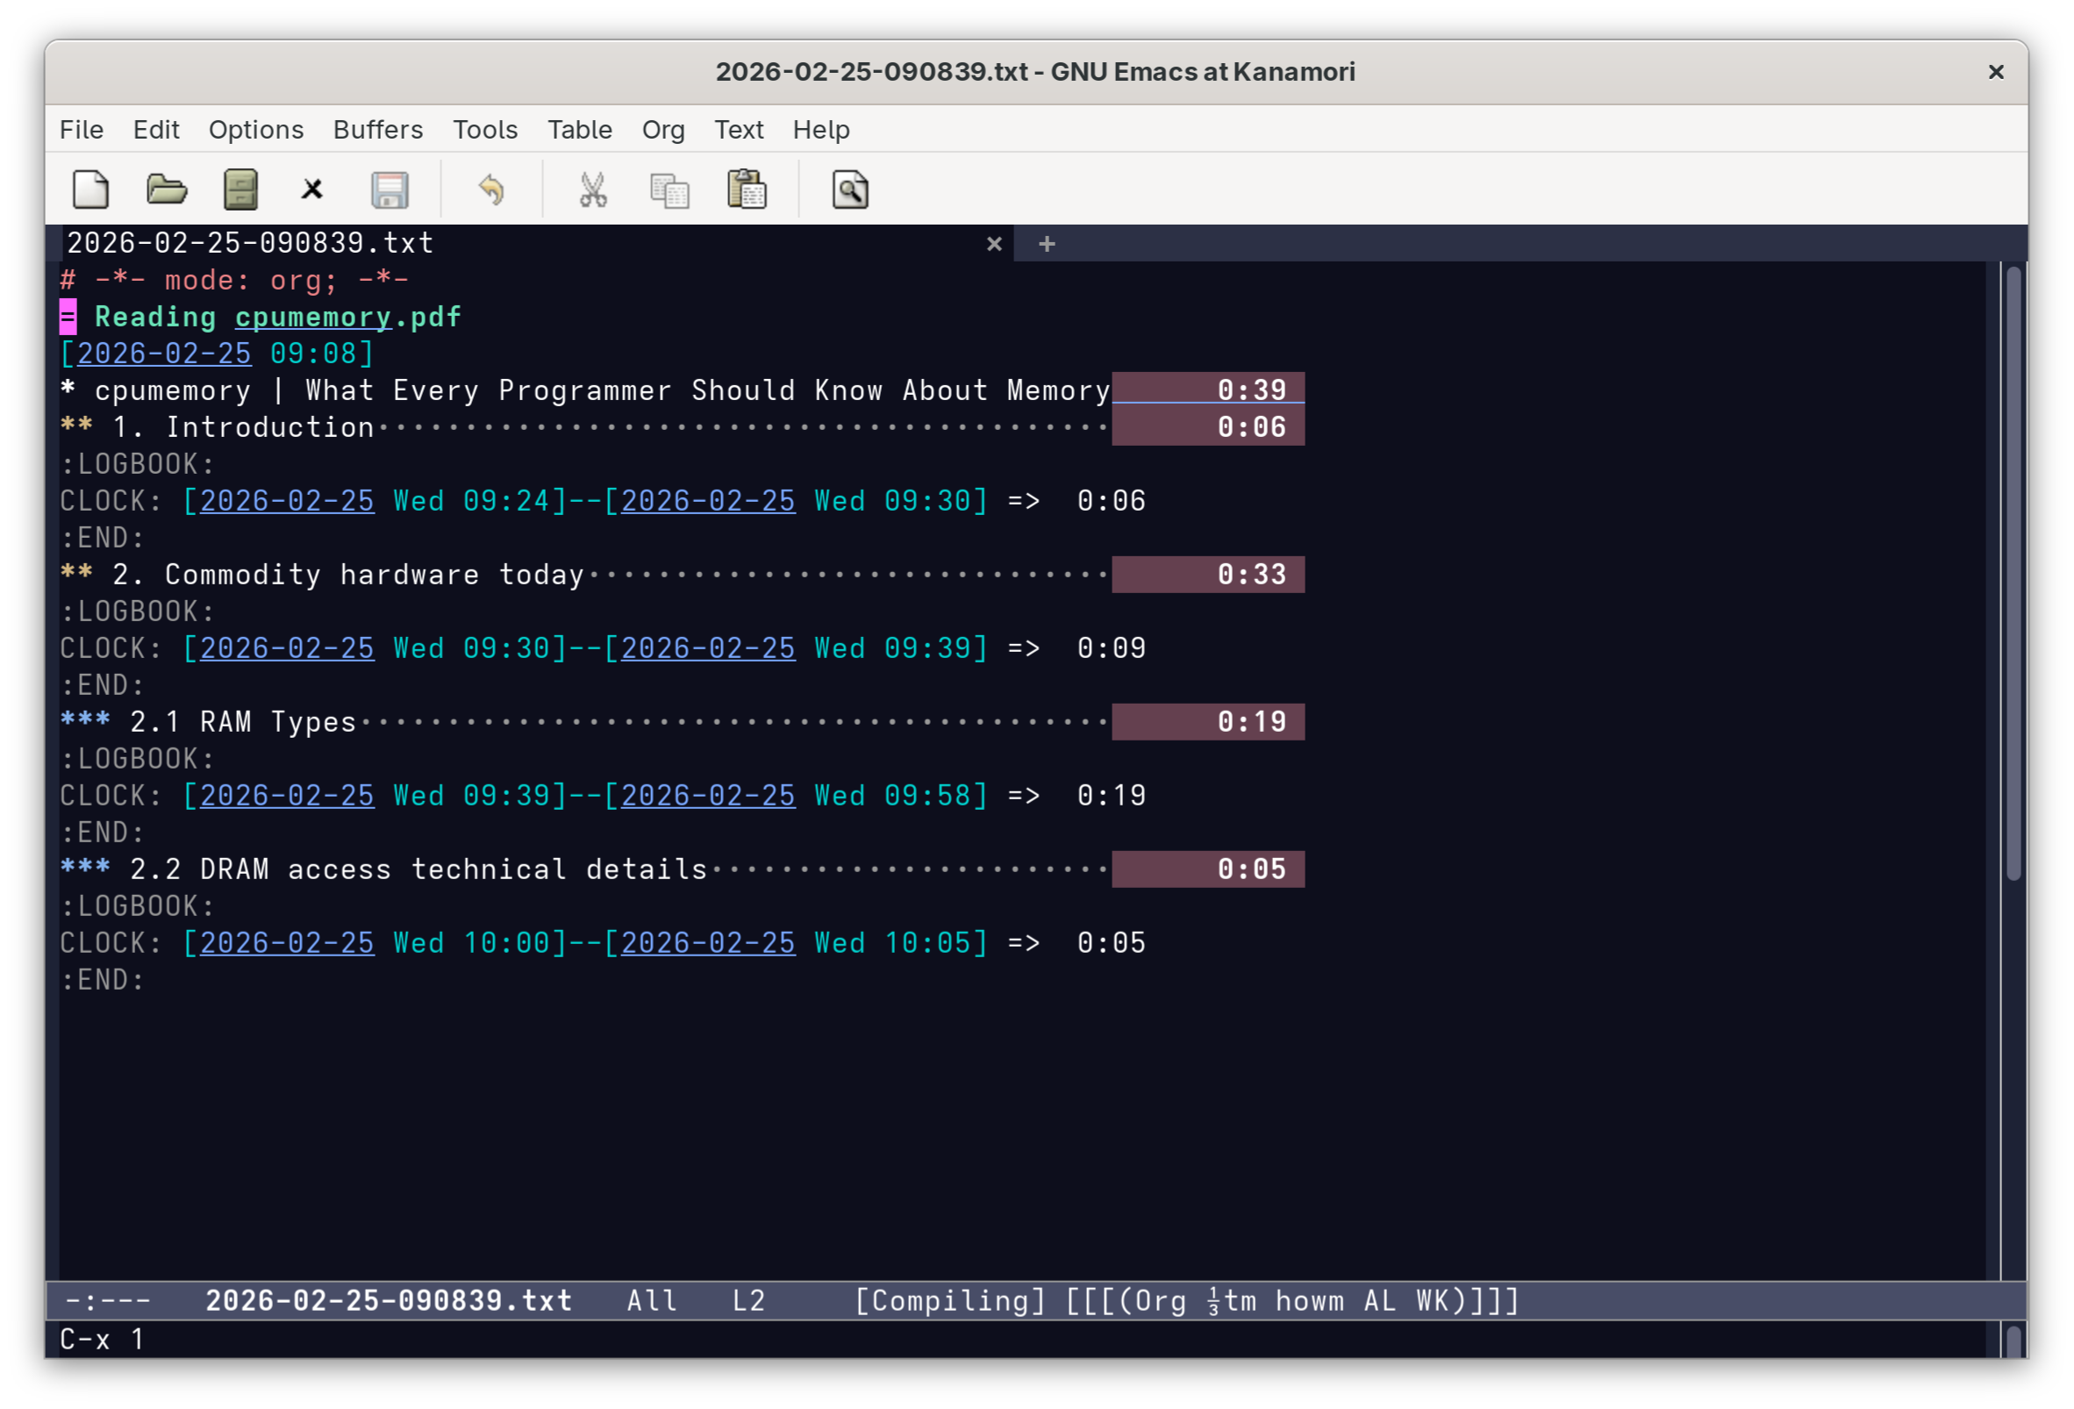This screenshot has width=2074, height=1409.
Task: Paste with the clipboard icon
Action: (747, 190)
